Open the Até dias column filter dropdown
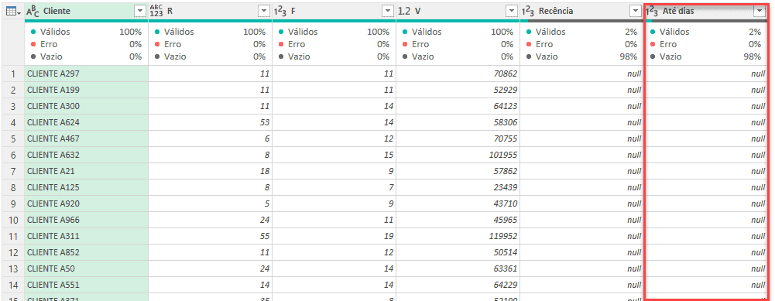 [x=759, y=12]
